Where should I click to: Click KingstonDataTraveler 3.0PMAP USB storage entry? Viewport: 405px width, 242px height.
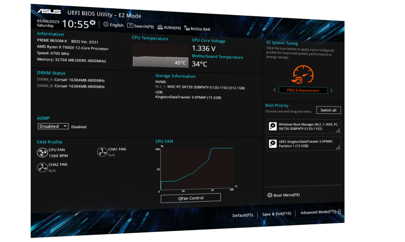[188, 97]
